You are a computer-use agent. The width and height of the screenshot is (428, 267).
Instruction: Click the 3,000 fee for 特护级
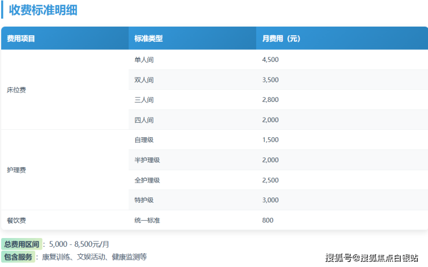[271, 200]
